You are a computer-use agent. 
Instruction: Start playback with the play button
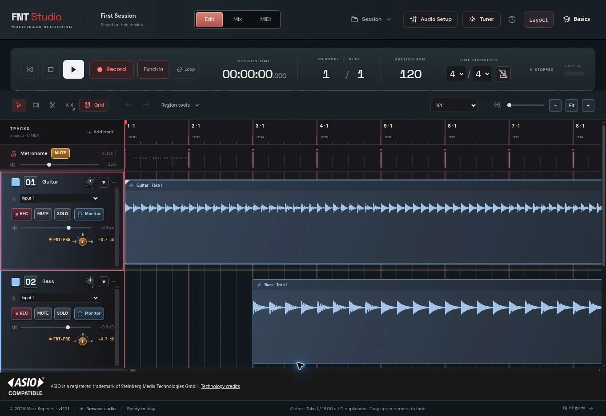click(x=73, y=69)
